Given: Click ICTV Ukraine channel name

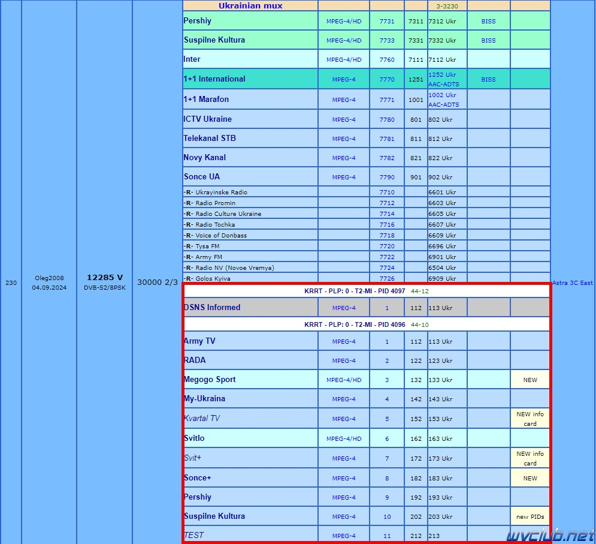Looking at the screenshot, I should pyautogui.click(x=207, y=119).
